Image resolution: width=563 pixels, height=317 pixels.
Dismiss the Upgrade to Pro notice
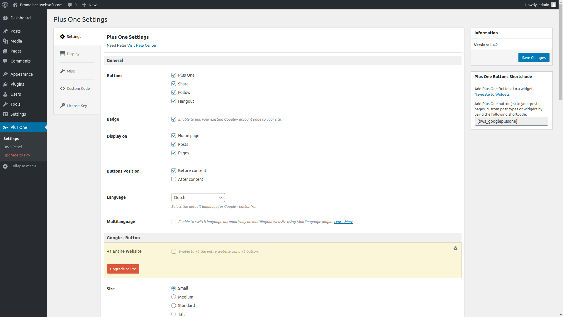[x=455, y=248]
